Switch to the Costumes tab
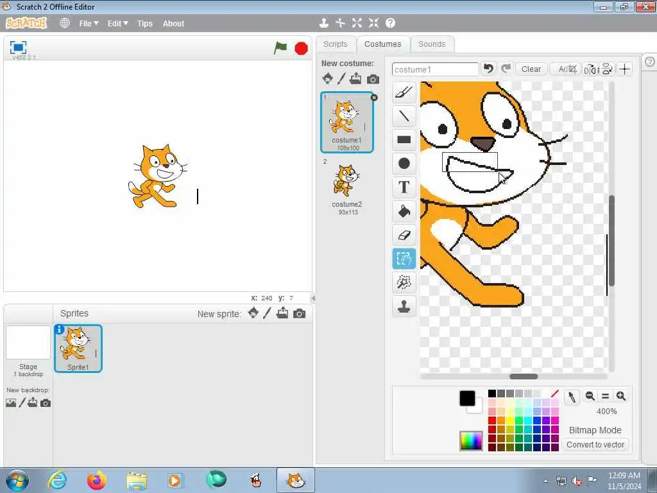657x493 pixels. 382,44
